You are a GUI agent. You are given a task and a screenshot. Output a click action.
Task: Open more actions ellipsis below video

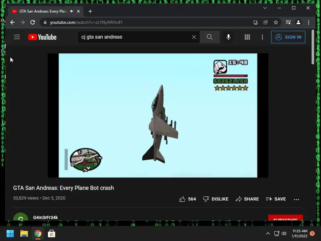coord(297,199)
